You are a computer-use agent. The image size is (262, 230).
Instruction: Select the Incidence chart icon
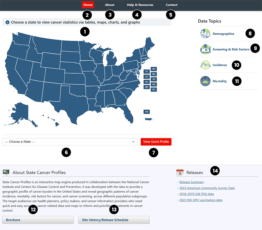point(205,65)
